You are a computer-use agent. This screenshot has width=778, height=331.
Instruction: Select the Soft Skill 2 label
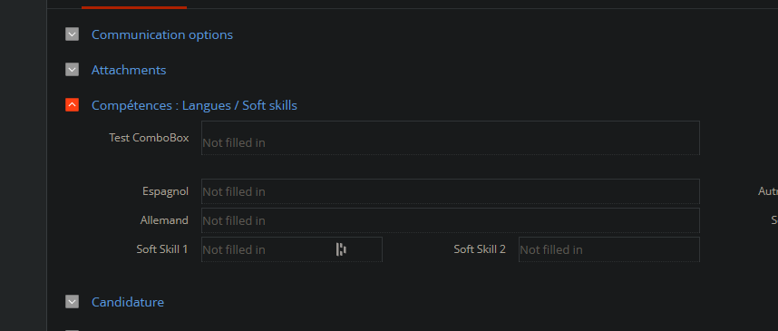[x=480, y=249]
